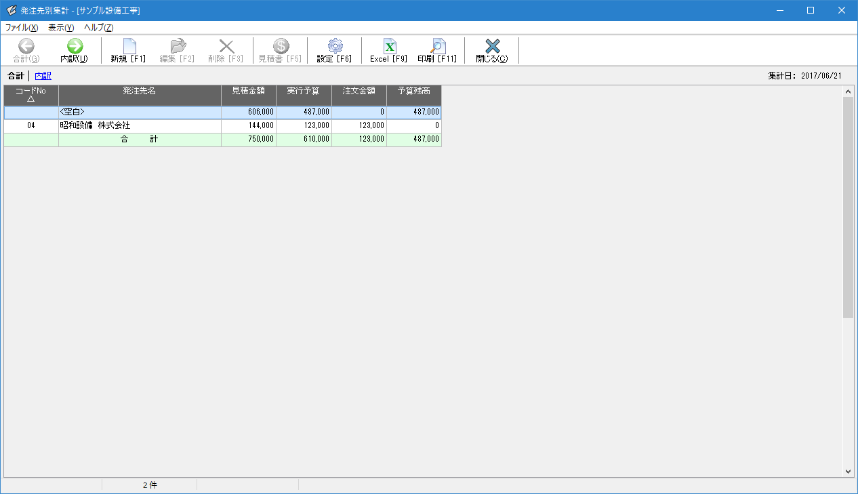Click the 2 件 status bar count
858x494 pixels.
tap(150, 485)
